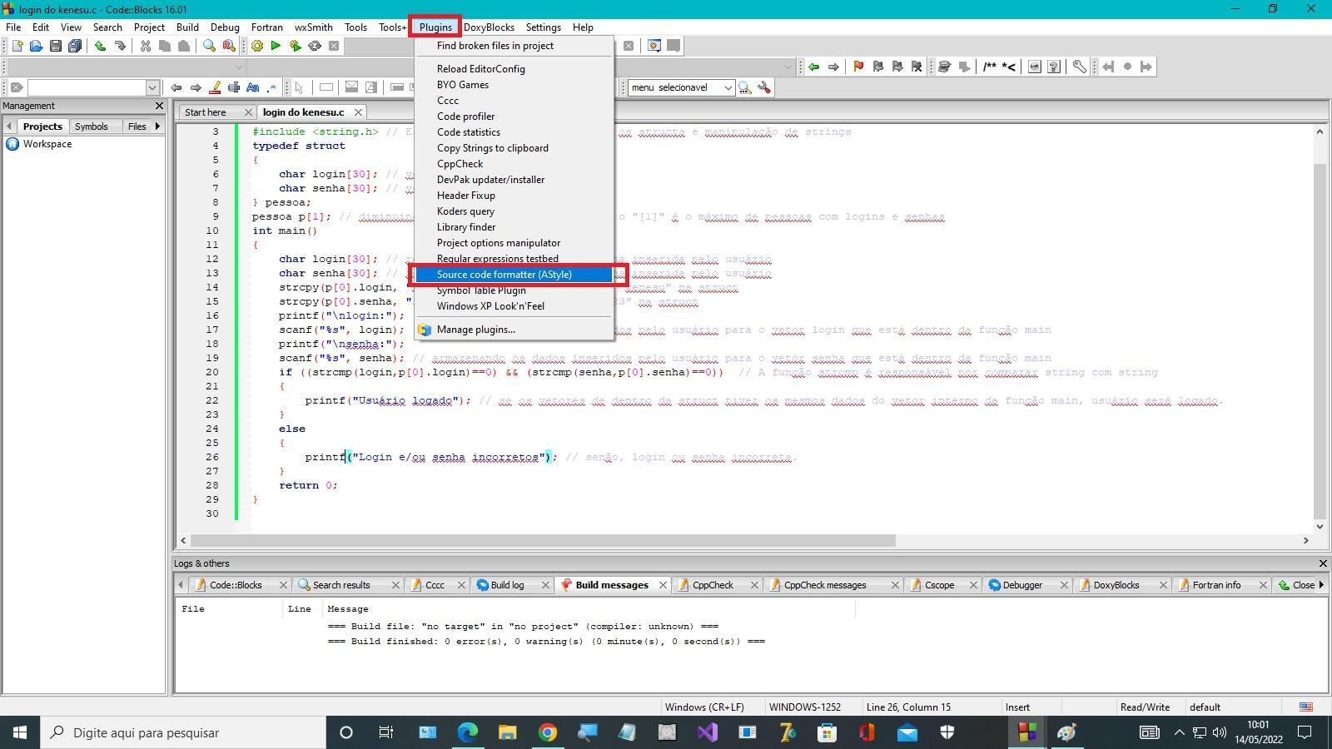Switch to the Build log tab
The image size is (1332, 749).
(x=507, y=585)
